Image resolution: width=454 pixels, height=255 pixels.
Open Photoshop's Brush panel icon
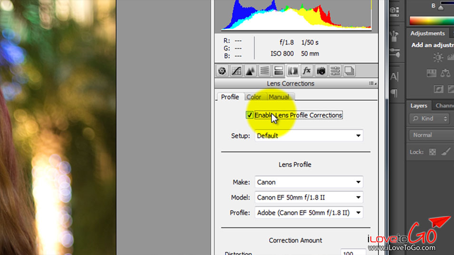click(x=394, y=52)
